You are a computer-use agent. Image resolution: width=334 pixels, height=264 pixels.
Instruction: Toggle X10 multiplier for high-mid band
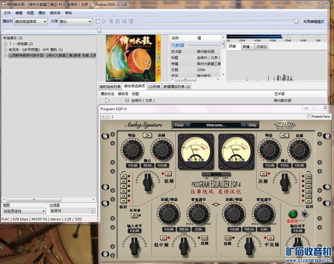[228, 238]
